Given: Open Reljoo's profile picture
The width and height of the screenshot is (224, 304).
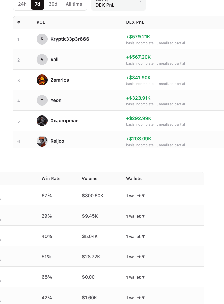Looking at the screenshot, I should point(42,141).
